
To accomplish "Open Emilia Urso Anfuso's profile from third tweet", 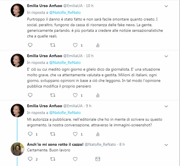I will [44, 106].
